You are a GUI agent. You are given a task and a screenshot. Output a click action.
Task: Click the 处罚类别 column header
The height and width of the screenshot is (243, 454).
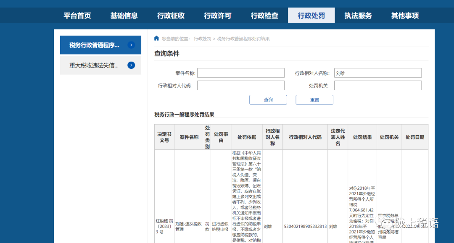point(207,137)
